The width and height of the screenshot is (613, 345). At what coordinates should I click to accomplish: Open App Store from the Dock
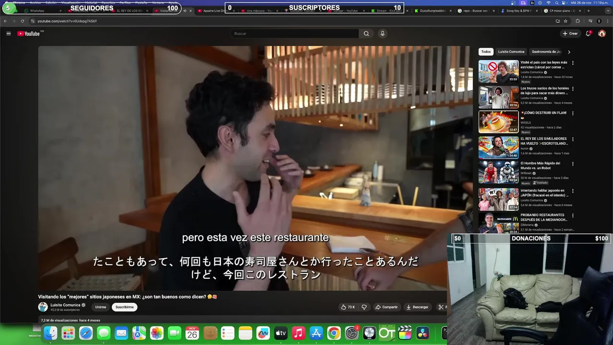click(316, 333)
